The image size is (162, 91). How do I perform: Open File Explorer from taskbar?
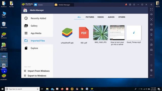click(x=47, y=89)
